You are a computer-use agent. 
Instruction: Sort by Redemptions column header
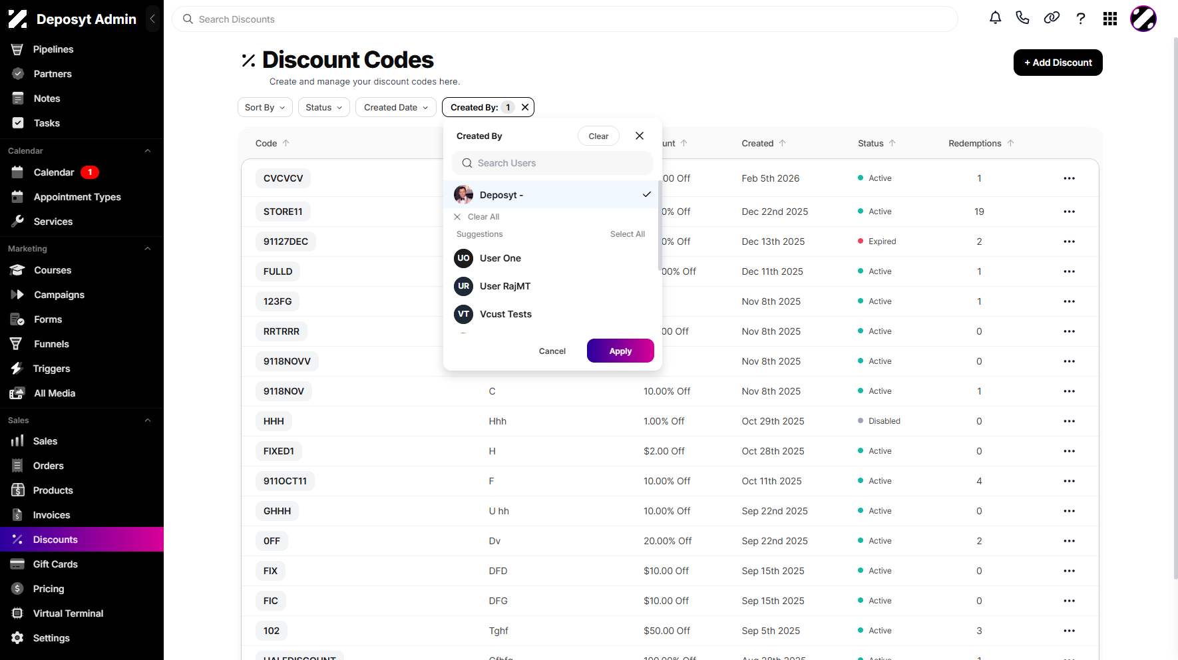pyautogui.click(x=981, y=143)
